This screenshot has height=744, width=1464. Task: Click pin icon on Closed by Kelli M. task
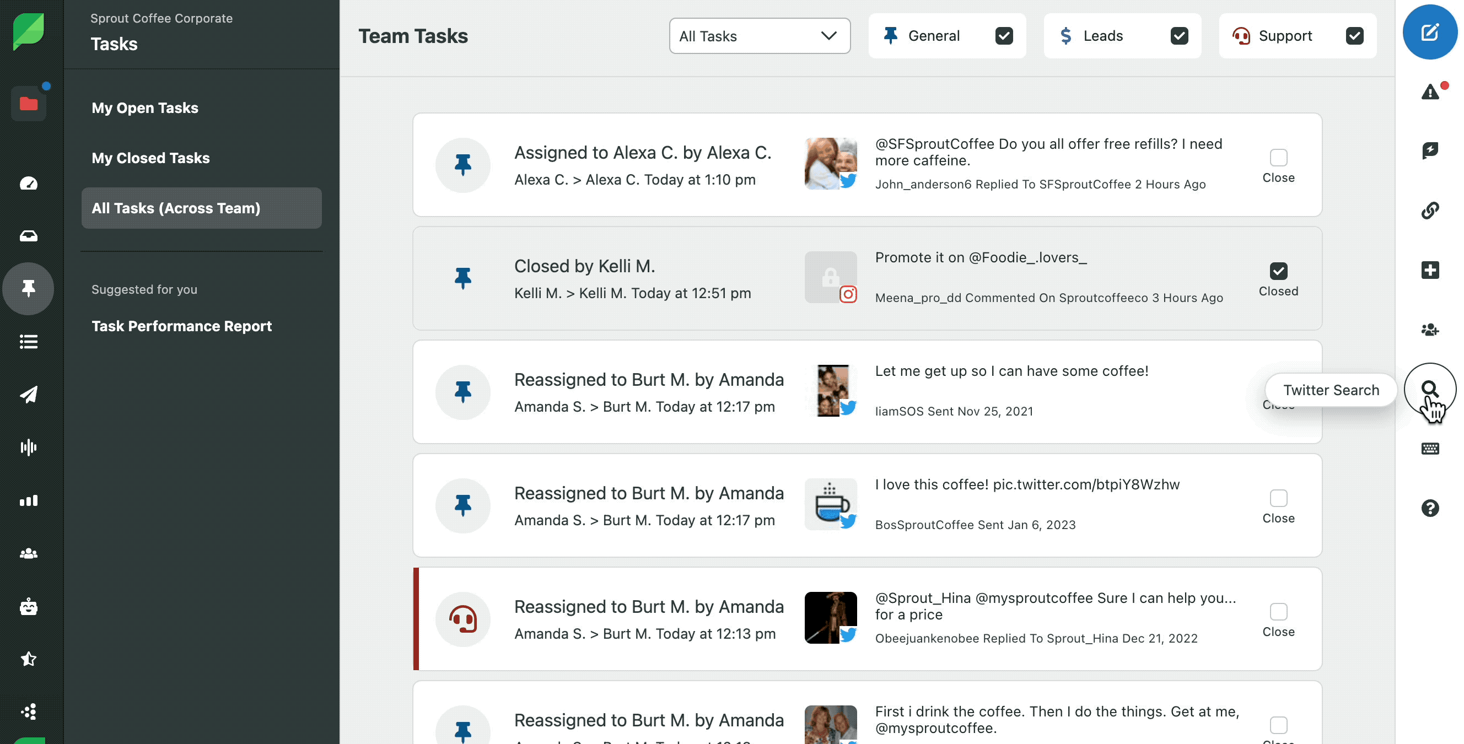tap(462, 278)
